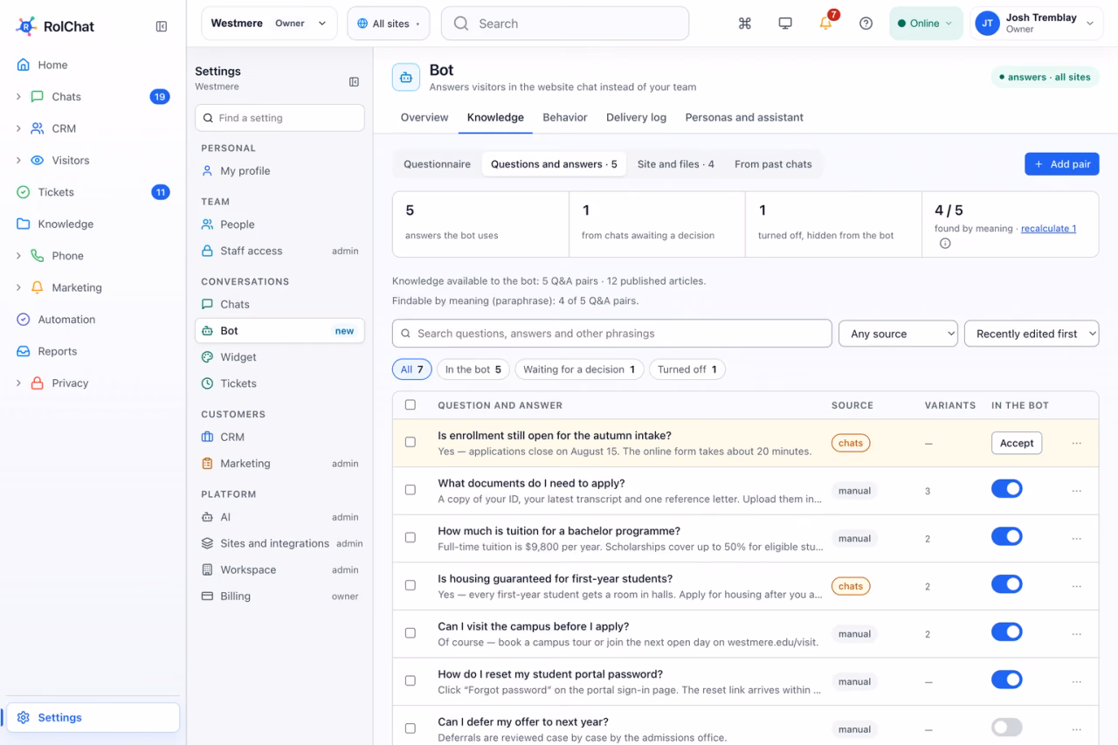Open the help question mark icon

tap(866, 24)
